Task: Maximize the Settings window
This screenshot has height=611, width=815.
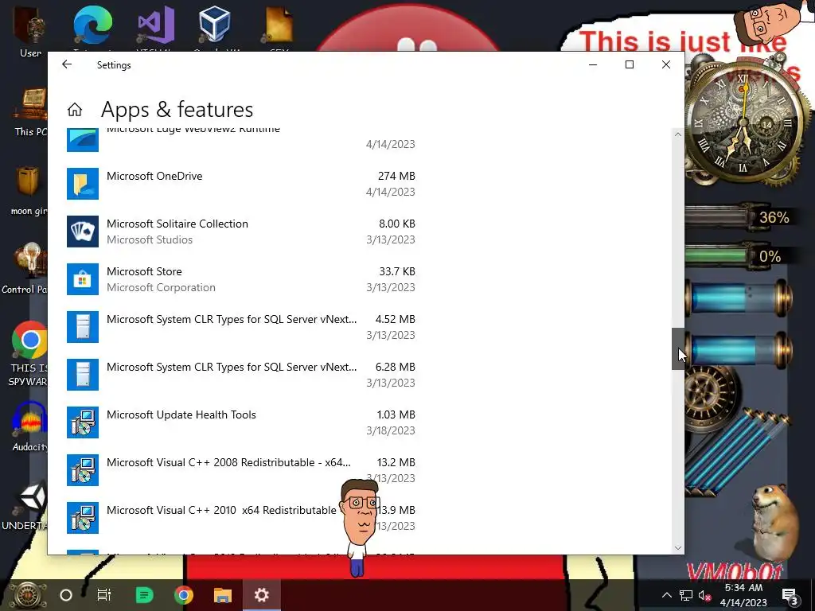Action: (x=630, y=64)
